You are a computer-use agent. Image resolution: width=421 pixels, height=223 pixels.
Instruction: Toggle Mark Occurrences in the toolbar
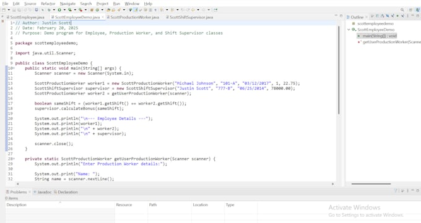136,10
